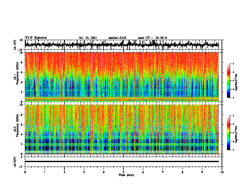
Task: Click the -3 label on ch.2 color bar
Action: point(233,116)
